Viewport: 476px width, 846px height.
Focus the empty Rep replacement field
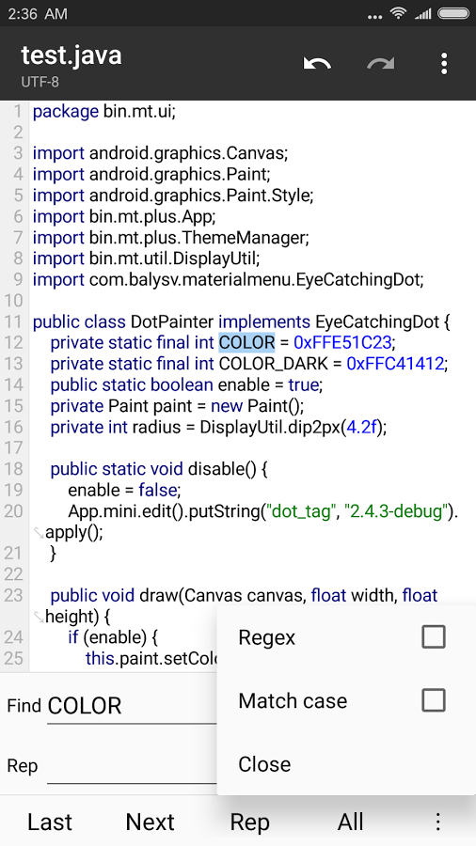pyautogui.click(x=133, y=765)
